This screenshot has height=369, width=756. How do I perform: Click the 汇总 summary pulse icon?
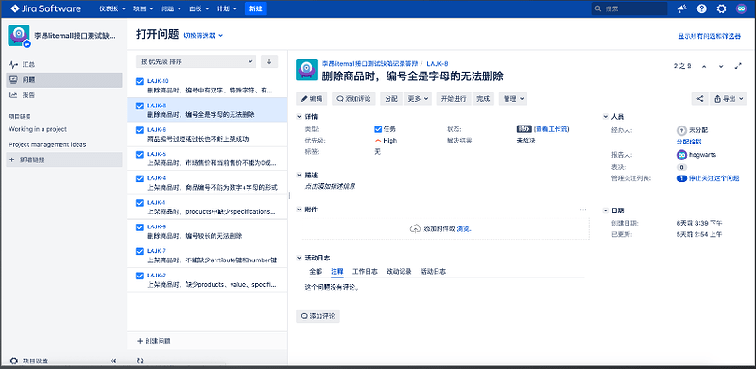coord(13,64)
